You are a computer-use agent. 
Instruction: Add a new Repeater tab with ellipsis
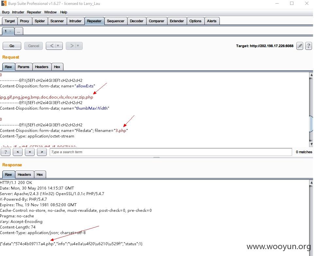(19, 31)
